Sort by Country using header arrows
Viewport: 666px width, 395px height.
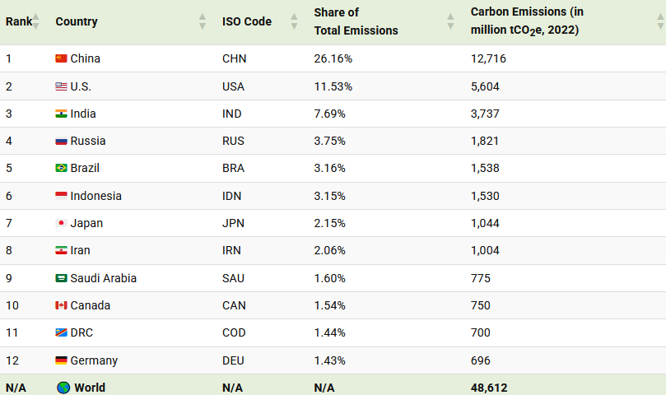click(x=203, y=21)
